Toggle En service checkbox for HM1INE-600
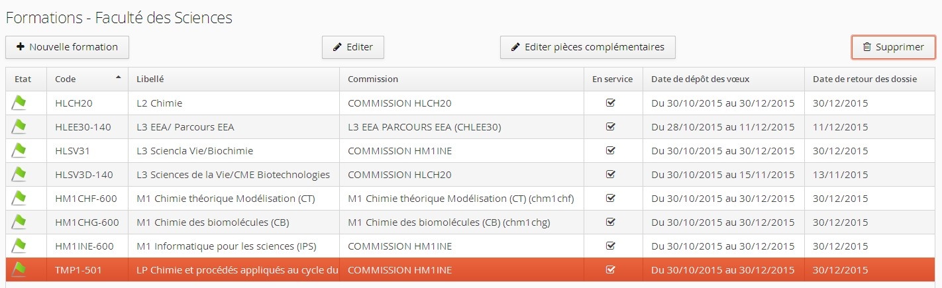 tap(611, 246)
